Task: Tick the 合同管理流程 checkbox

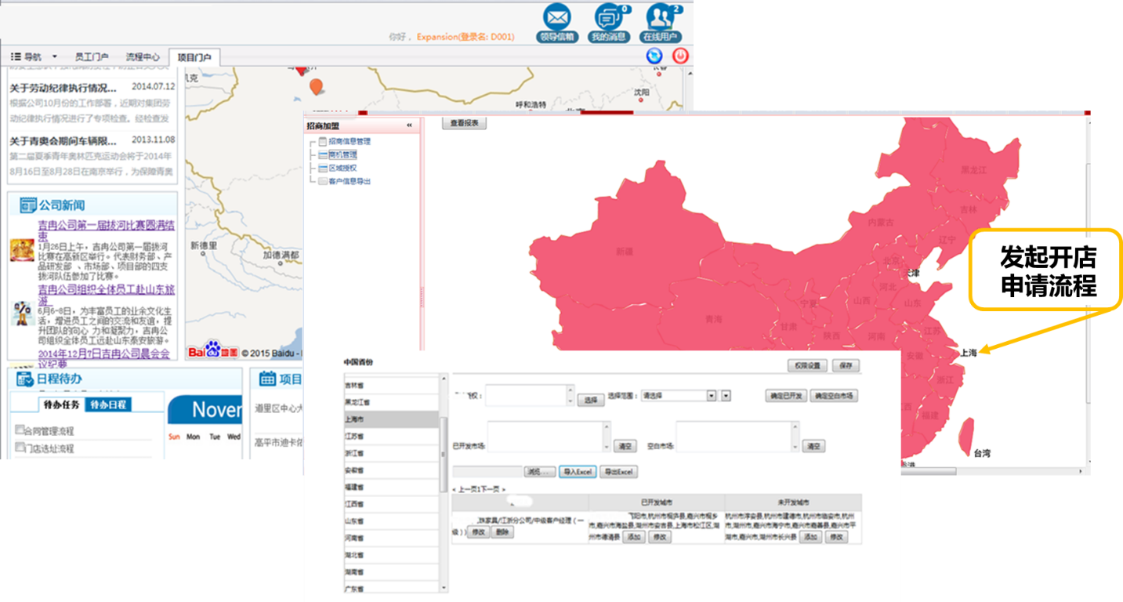Action: (20, 430)
